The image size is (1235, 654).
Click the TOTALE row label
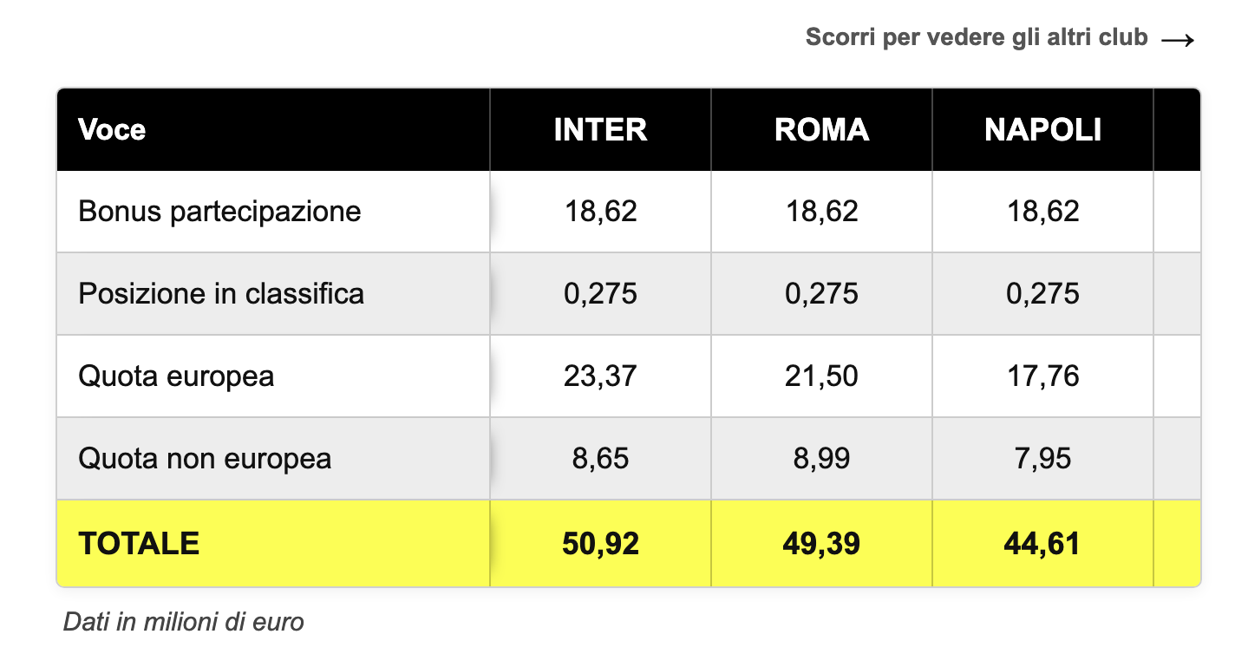pyautogui.click(x=139, y=544)
